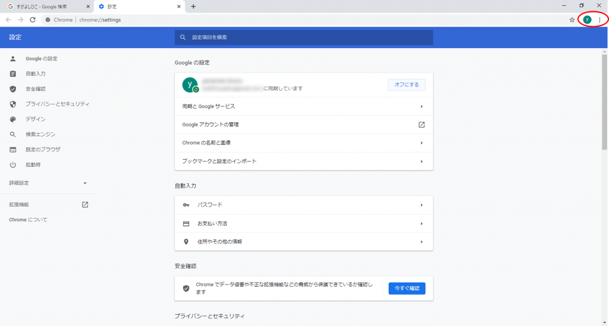Bookmark this page with the star icon
The image size is (609, 326).
click(572, 20)
